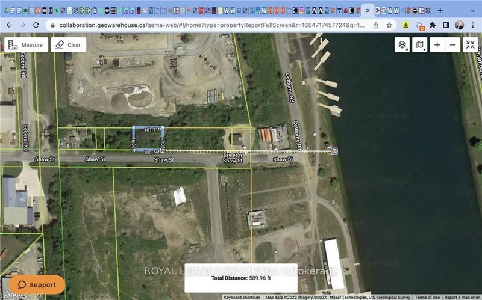Open the yellow downloads extension icon
The width and height of the screenshot is (482, 300).
coord(407,25)
